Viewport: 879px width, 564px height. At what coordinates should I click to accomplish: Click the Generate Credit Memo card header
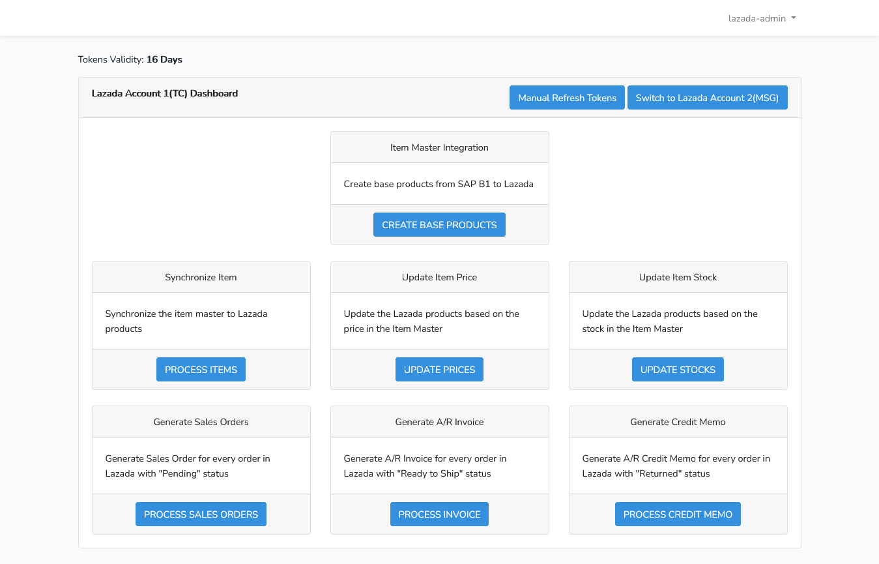point(678,422)
